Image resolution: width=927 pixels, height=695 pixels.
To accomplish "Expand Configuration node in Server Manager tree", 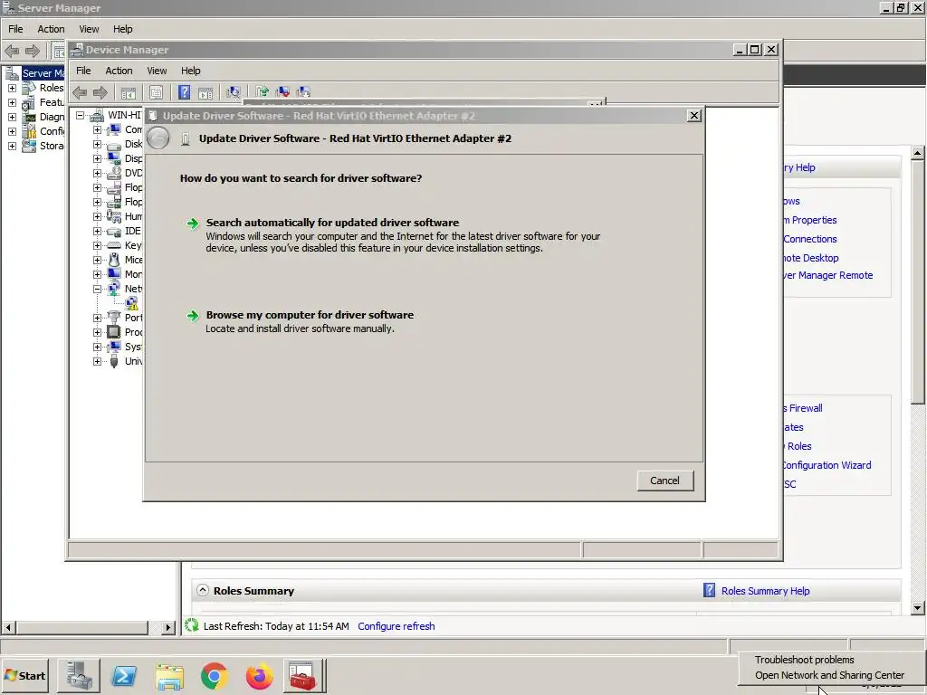I will tap(12, 131).
